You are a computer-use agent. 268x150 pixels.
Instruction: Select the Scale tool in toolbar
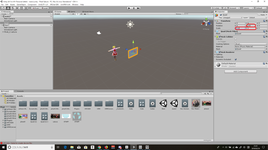pos(17,8)
